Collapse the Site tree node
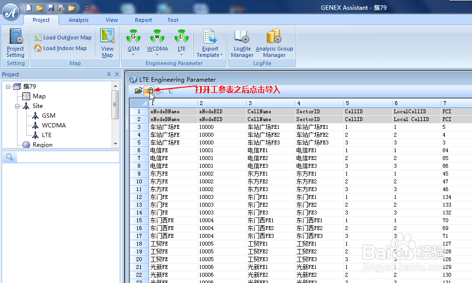The height and width of the screenshot is (283, 472). (x=18, y=106)
